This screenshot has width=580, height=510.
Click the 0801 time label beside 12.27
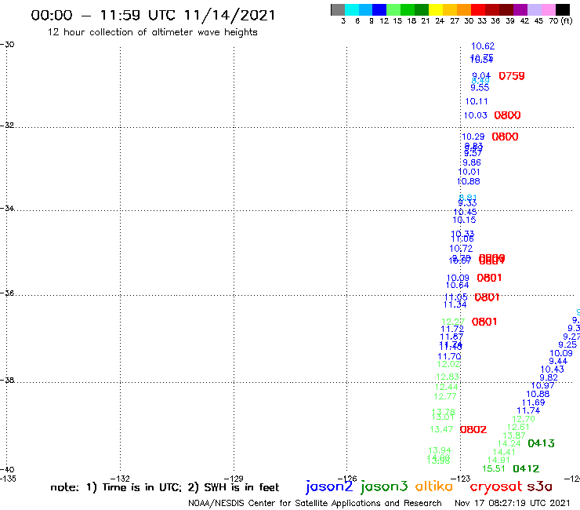(x=484, y=322)
